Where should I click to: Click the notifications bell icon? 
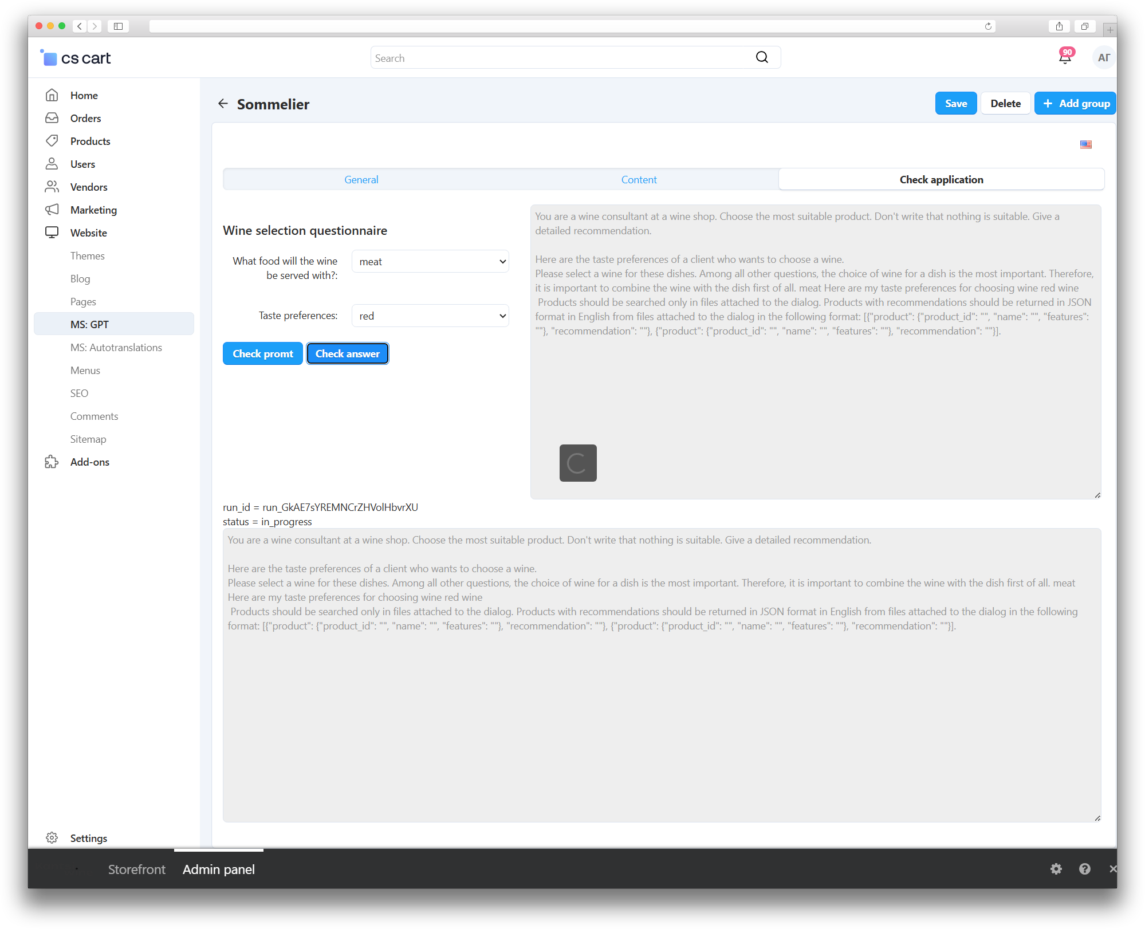(x=1065, y=58)
